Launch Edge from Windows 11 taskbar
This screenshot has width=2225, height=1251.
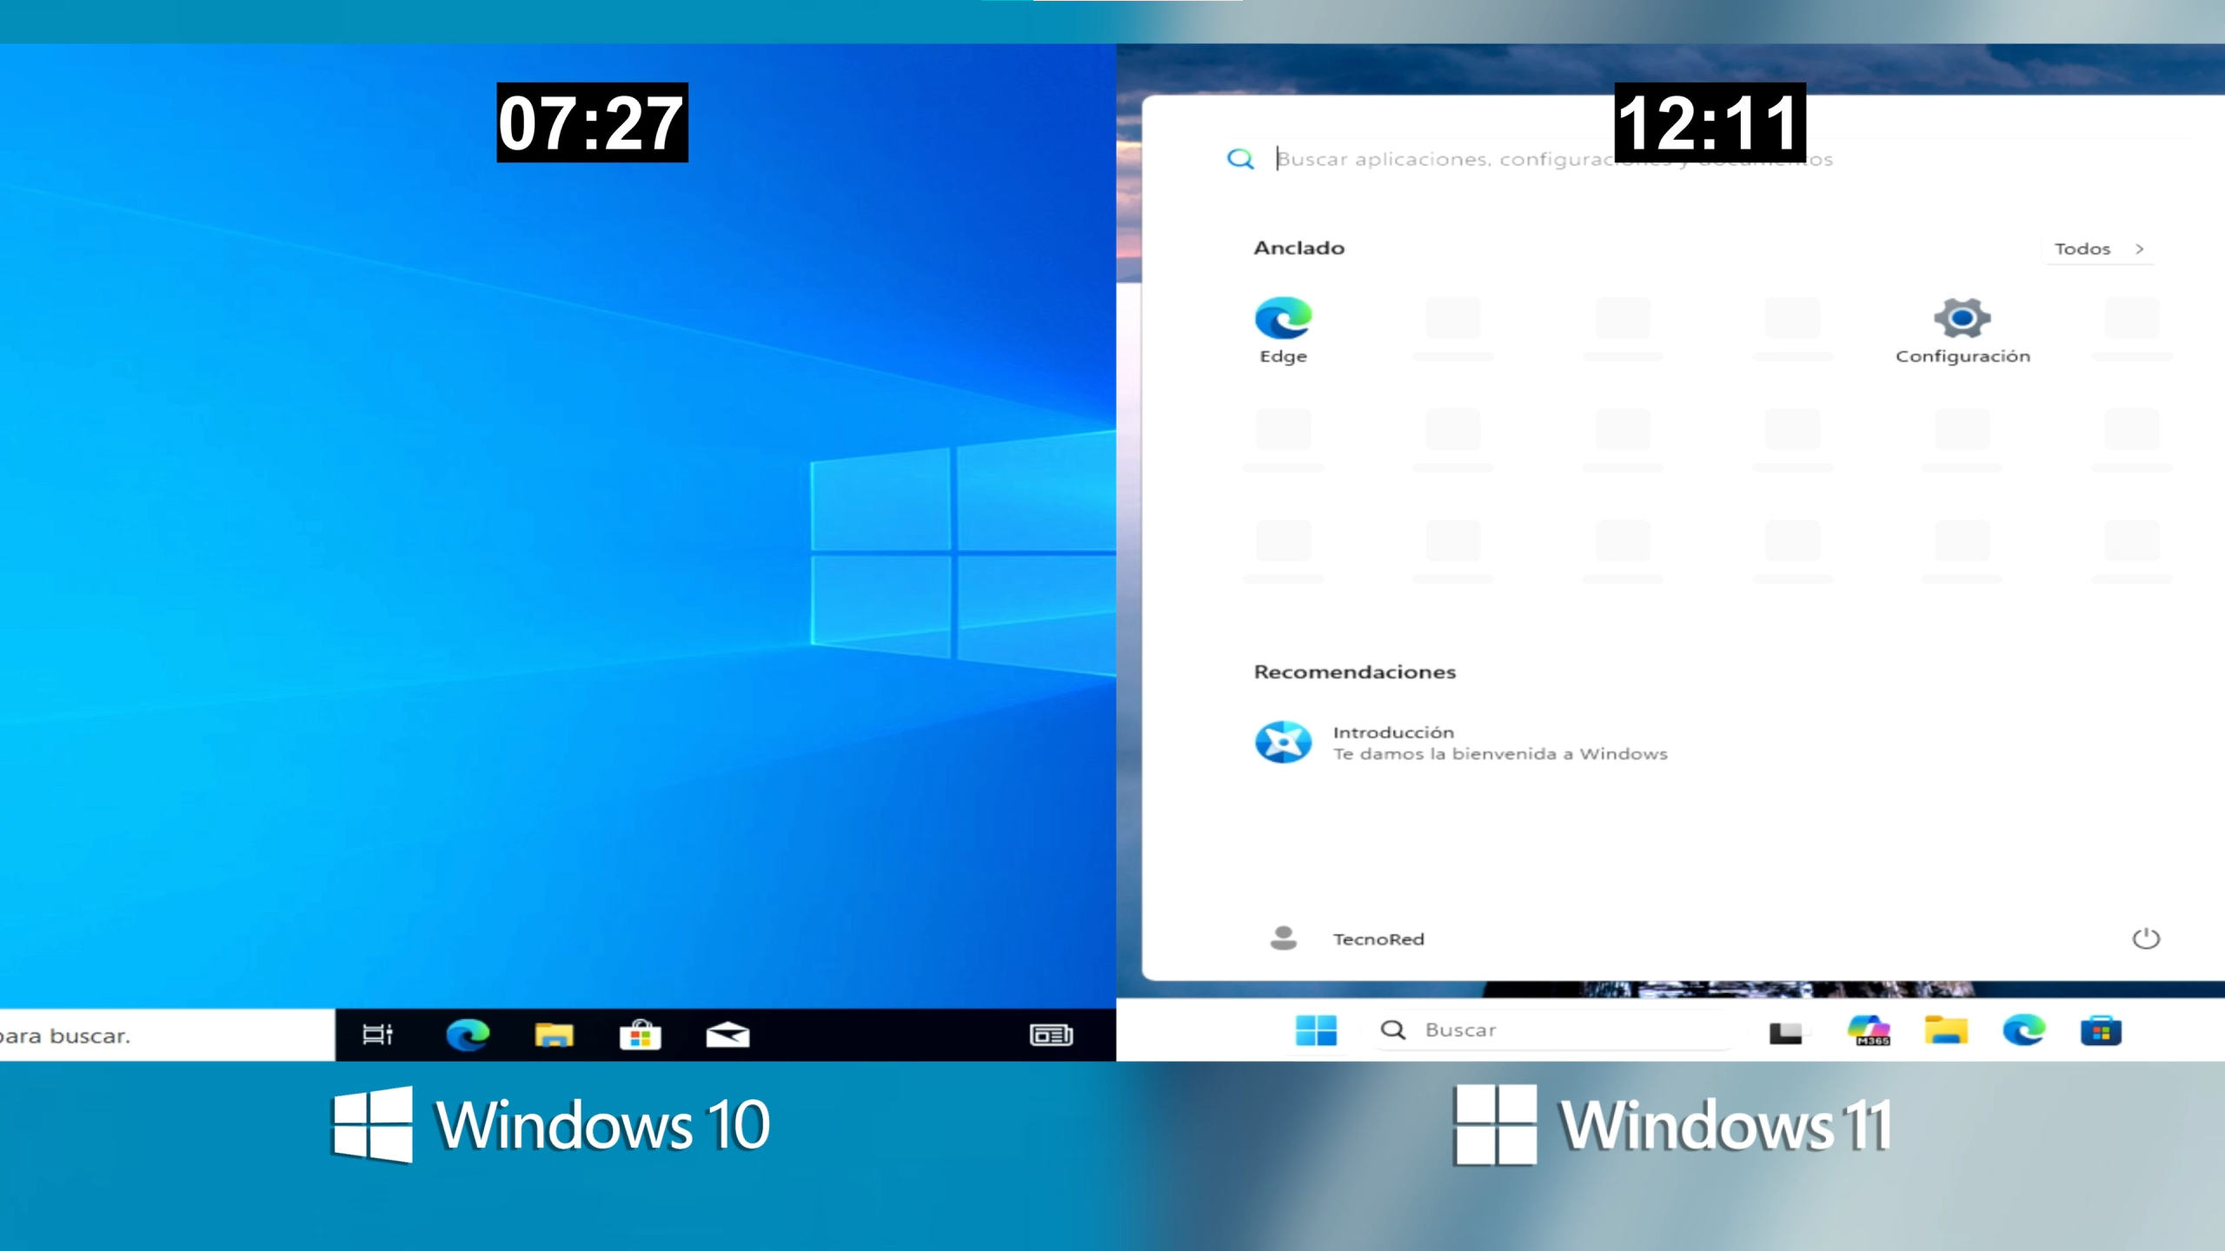pyautogui.click(x=2023, y=1030)
